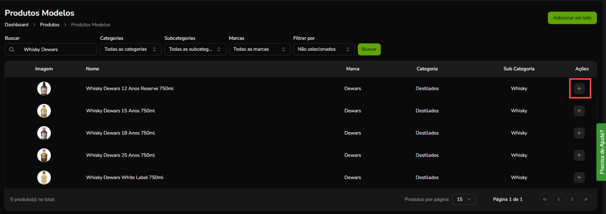Select Whisky Dewars 25 Anos 750ml name

[x=120, y=155]
